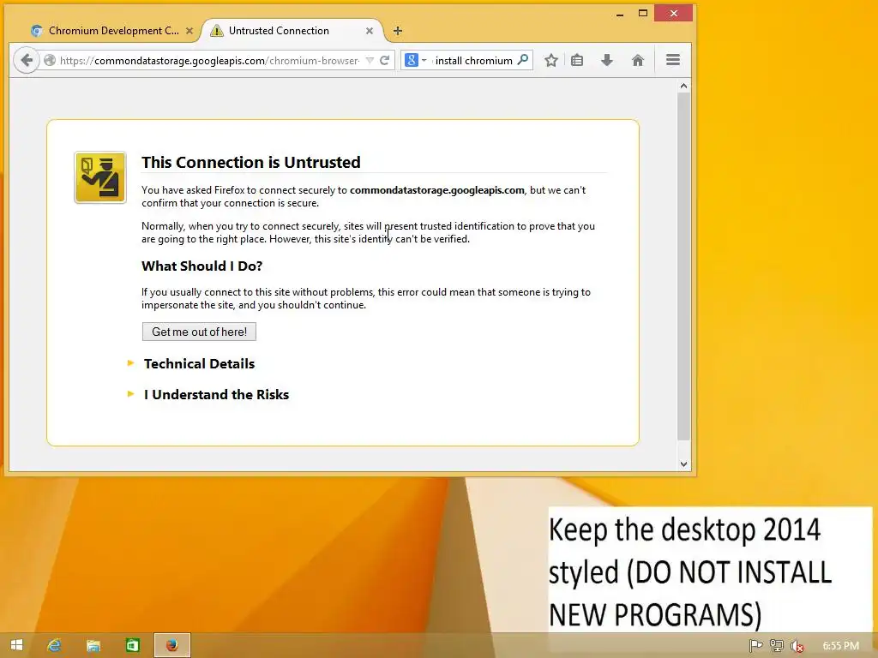Open File Explorer from taskbar
The height and width of the screenshot is (658, 878).
click(x=93, y=645)
